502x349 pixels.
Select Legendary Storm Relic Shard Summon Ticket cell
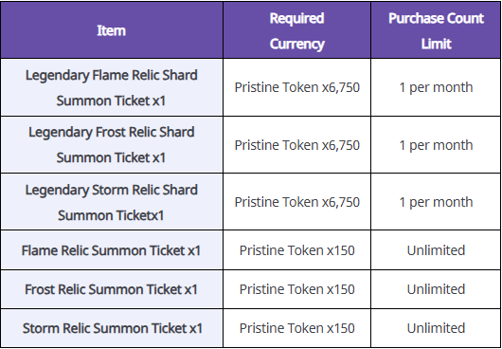[x=112, y=202]
